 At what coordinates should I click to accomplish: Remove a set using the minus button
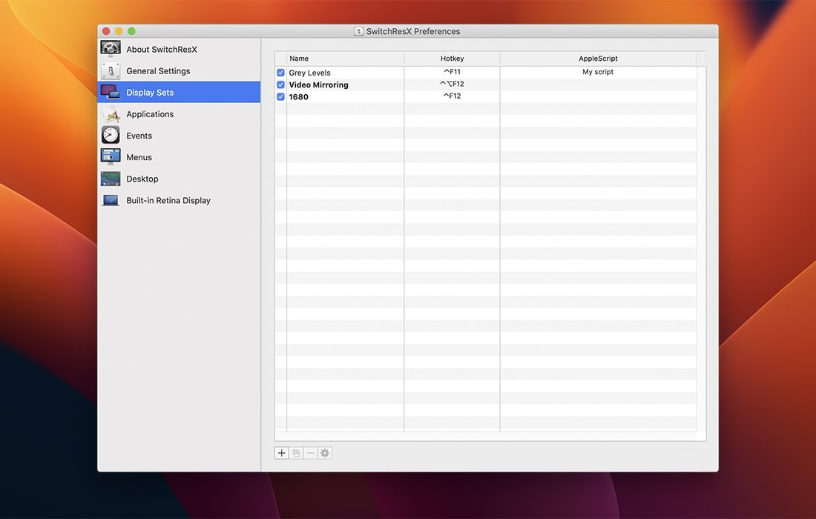[x=309, y=452]
